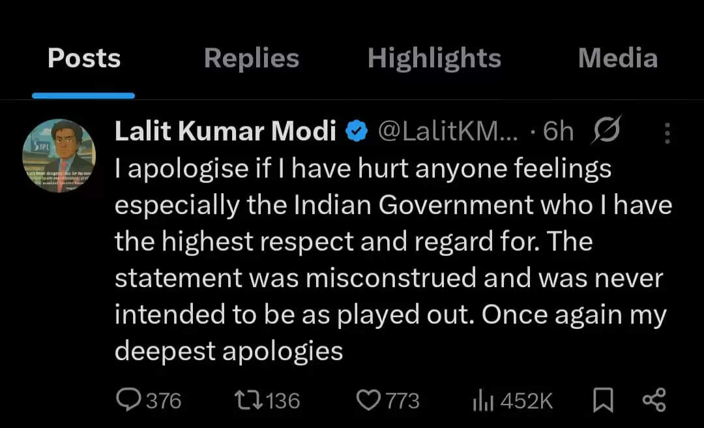Open the apology post text
This screenshot has height=428, width=704.
pyautogui.click(x=391, y=260)
